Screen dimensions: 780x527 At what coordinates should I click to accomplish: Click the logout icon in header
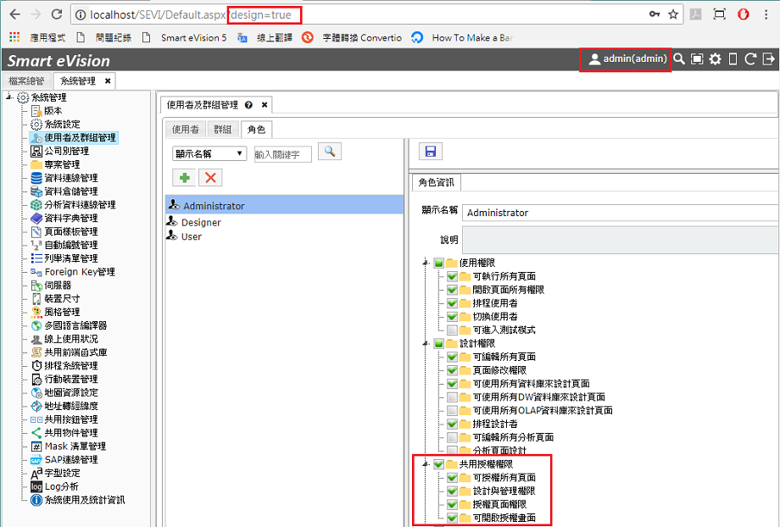coord(769,59)
